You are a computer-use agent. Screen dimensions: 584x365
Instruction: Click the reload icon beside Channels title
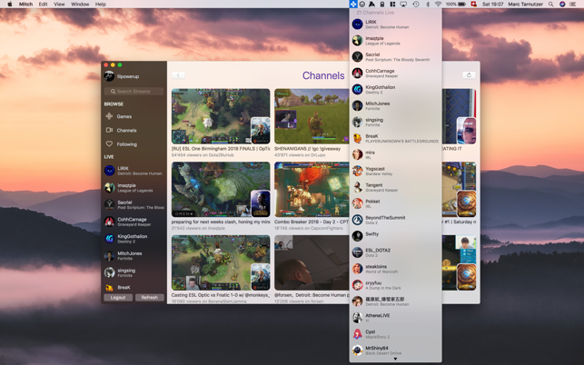[x=469, y=74]
